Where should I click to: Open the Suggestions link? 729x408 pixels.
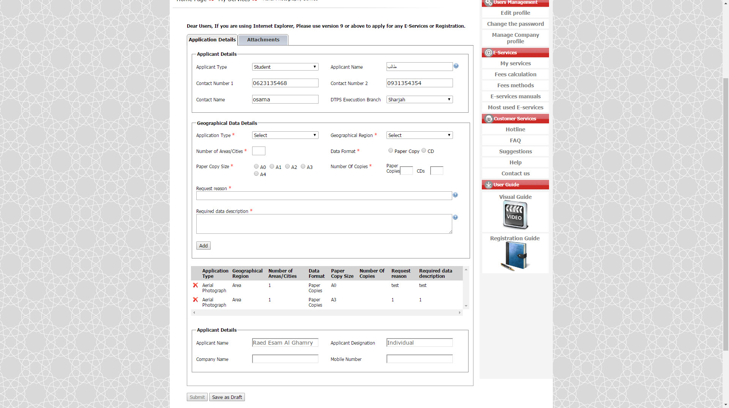[x=515, y=151]
